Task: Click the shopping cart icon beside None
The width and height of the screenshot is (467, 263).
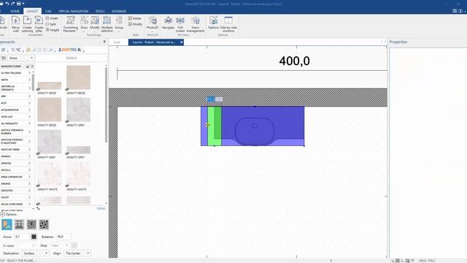Action: point(4,58)
